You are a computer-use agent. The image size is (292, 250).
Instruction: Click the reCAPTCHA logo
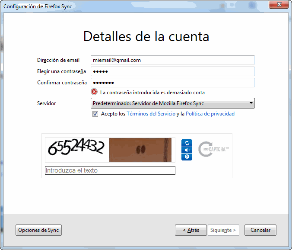click(x=213, y=149)
